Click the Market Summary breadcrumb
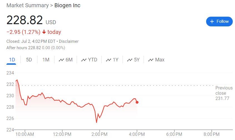 point(27,5)
